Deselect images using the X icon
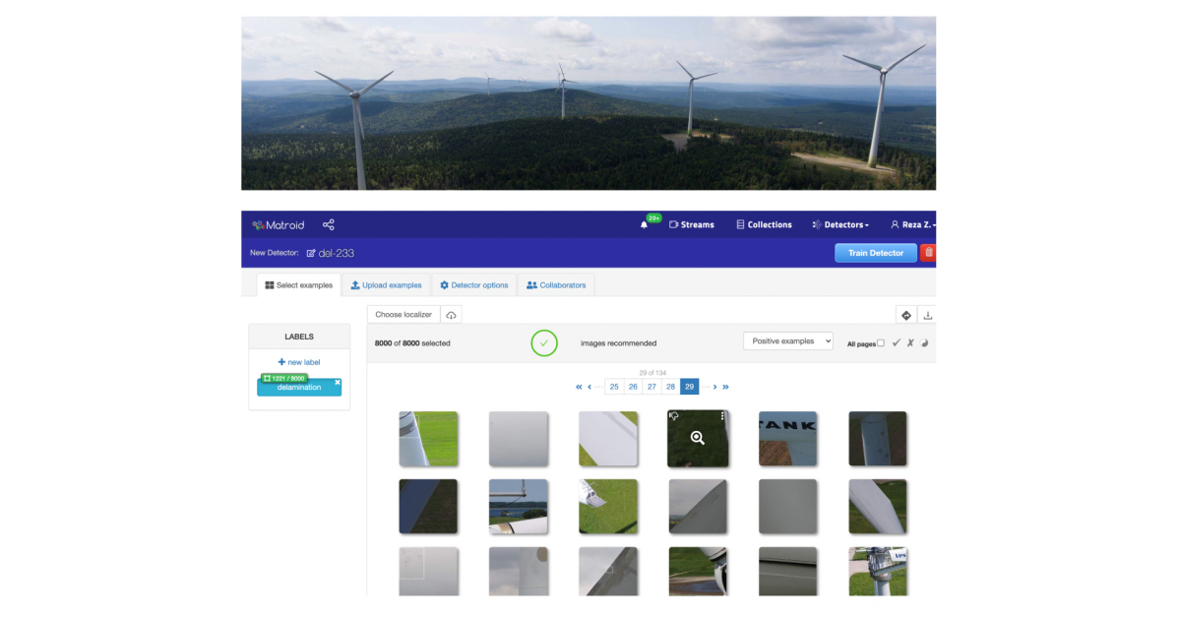 (x=911, y=343)
